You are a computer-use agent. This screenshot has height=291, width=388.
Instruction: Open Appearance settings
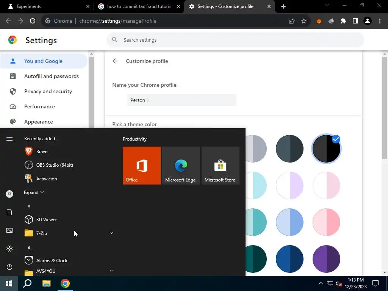point(44,122)
